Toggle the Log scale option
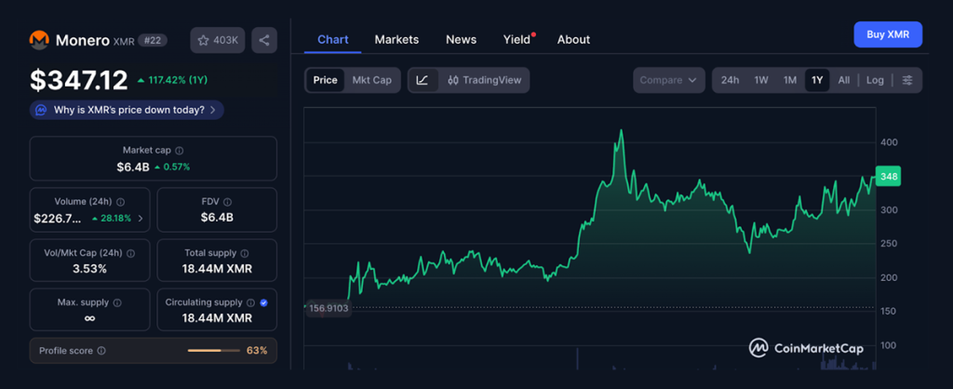953x389 pixels. point(875,80)
